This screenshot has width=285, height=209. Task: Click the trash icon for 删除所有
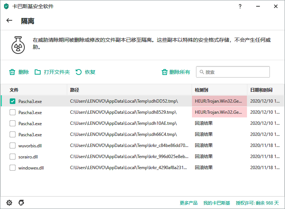[165, 72]
